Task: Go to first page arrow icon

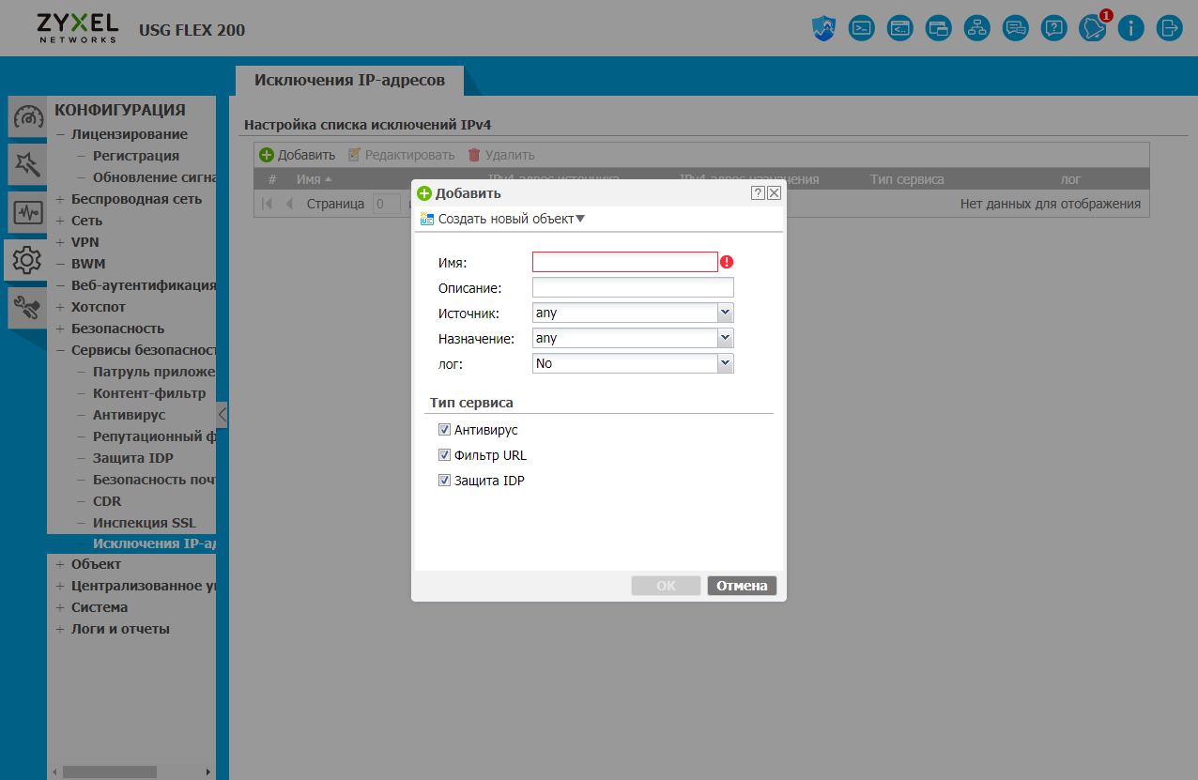Action: click(268, 204)
